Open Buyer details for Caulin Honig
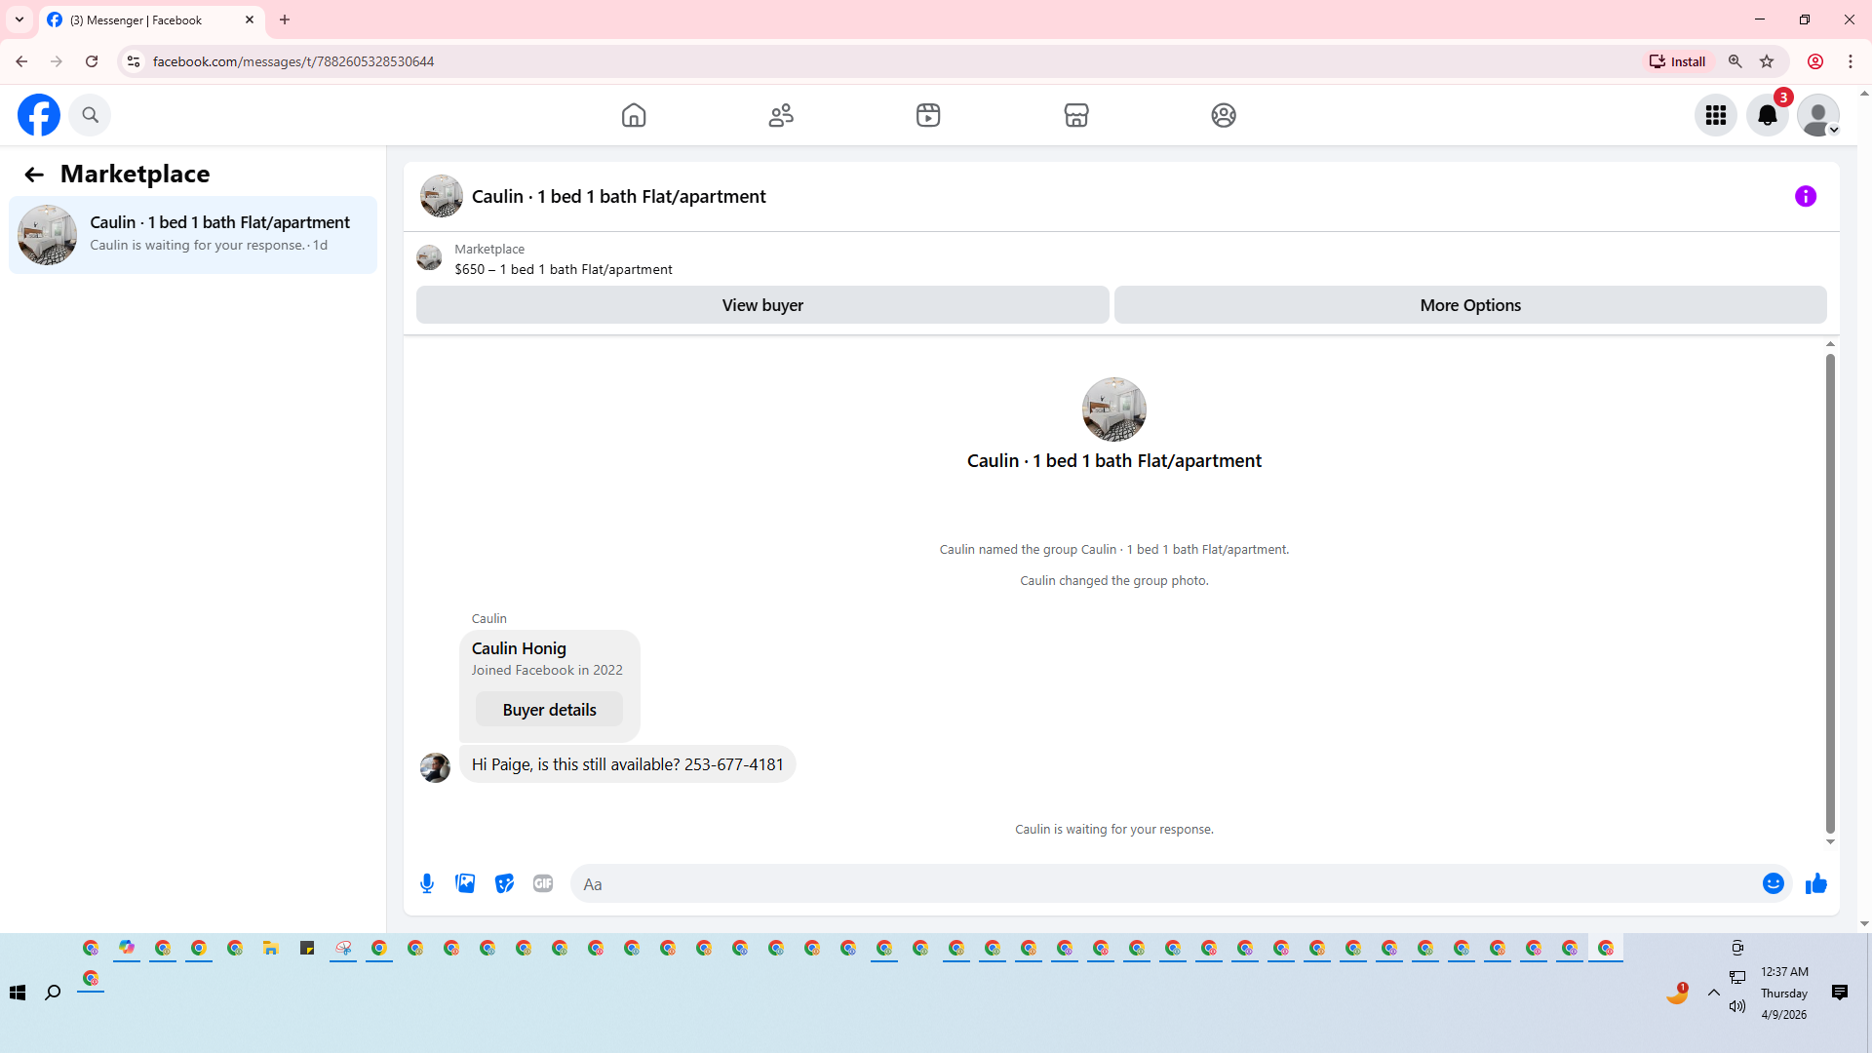1872x1053 pixels. [x=549, y=710]
